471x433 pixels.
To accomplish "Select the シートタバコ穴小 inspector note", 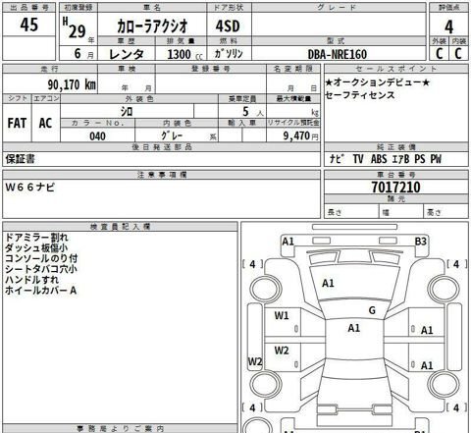I will pos(41,269).
